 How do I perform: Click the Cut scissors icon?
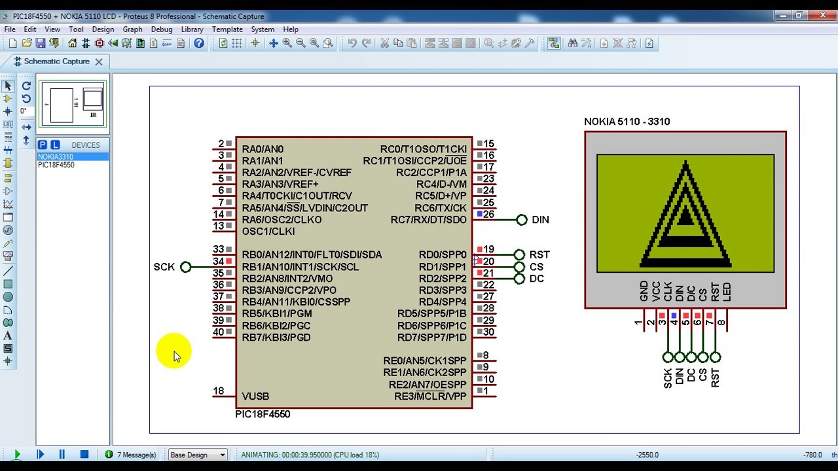point(385,43)
